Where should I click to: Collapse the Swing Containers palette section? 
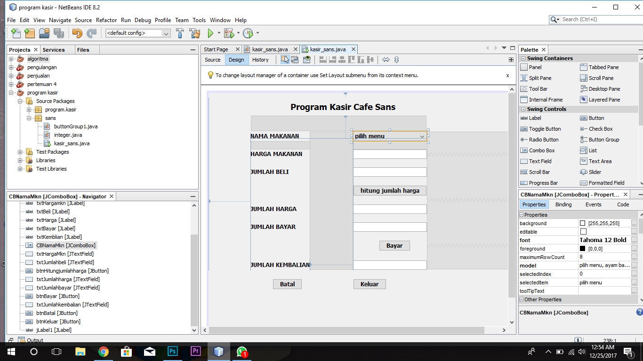pos(524,58)
